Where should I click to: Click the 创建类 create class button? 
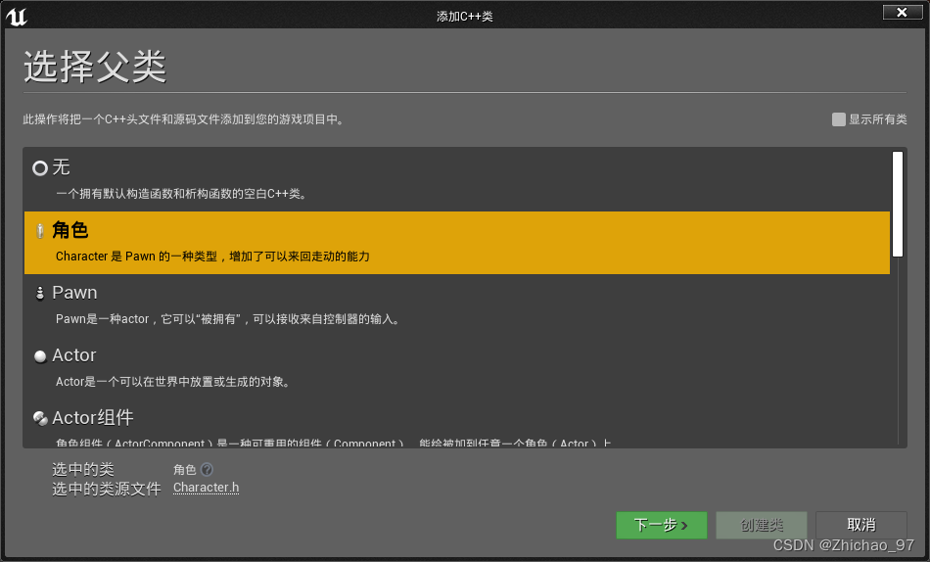tap(762, 525)
